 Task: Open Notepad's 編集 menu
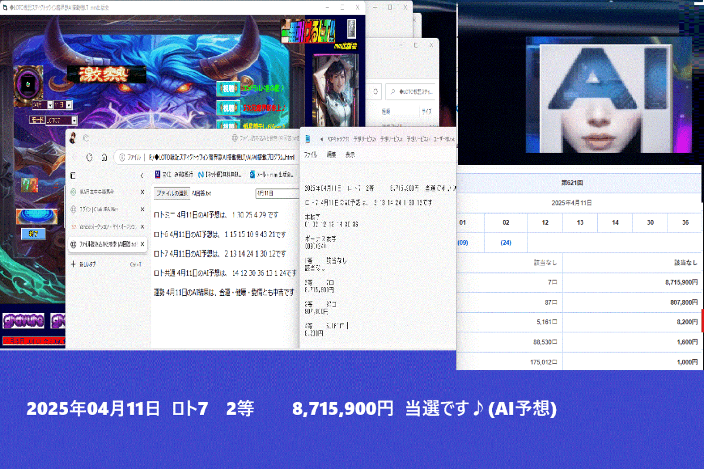(x=331, y=155)
